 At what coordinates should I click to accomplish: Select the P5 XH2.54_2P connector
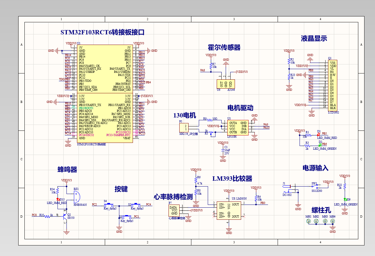pyautogui.click(x=184, y=127)
